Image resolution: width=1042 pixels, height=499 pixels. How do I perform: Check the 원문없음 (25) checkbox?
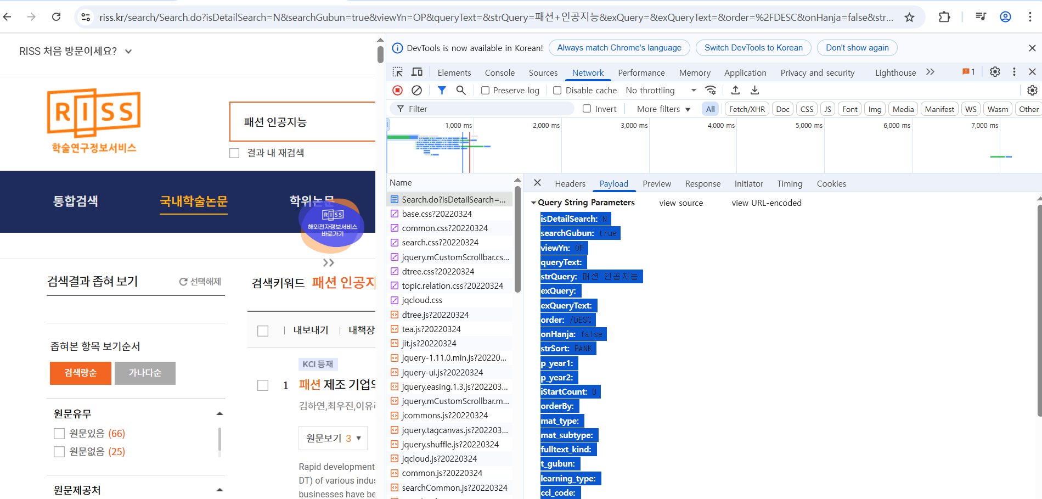coord(59,452)
